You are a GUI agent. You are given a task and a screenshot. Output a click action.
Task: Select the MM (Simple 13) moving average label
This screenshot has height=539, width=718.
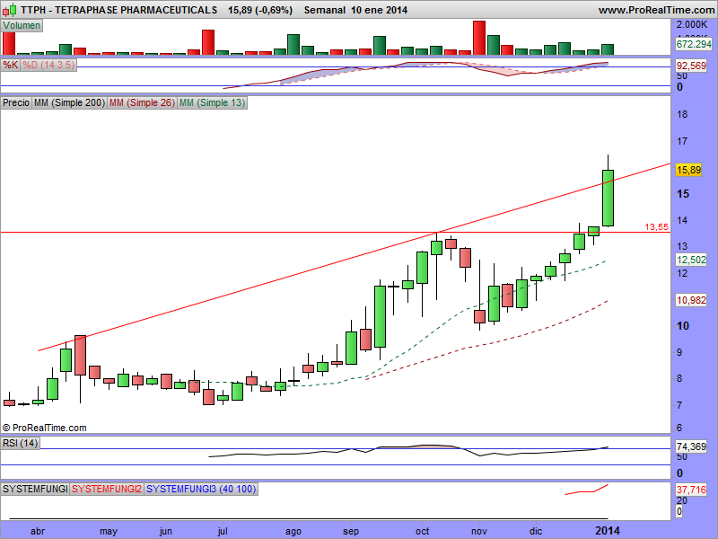[x=212, y=102]
